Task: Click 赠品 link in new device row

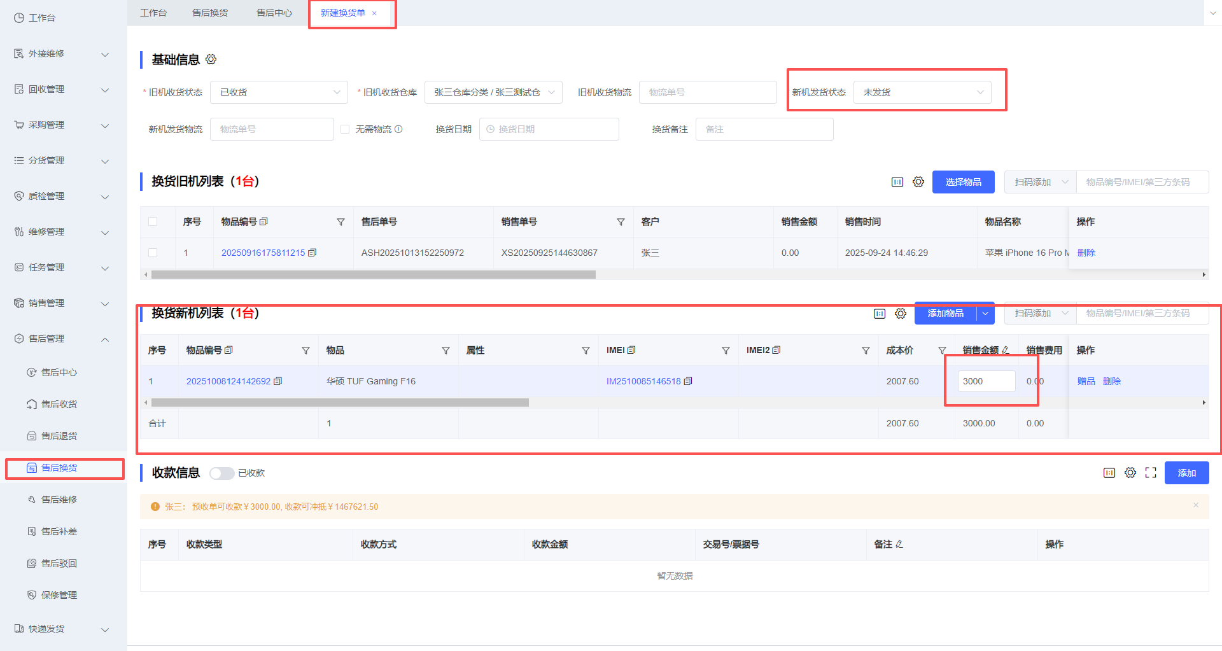Action: [x=1086, y=381]
